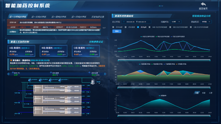Select the first dosing pump icon
Screen dimensions: 221x124
tap(30, 80)
